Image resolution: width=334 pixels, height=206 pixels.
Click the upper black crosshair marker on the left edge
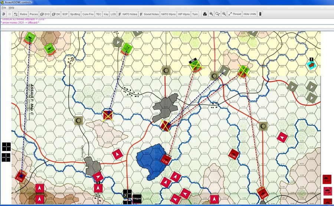6,147
